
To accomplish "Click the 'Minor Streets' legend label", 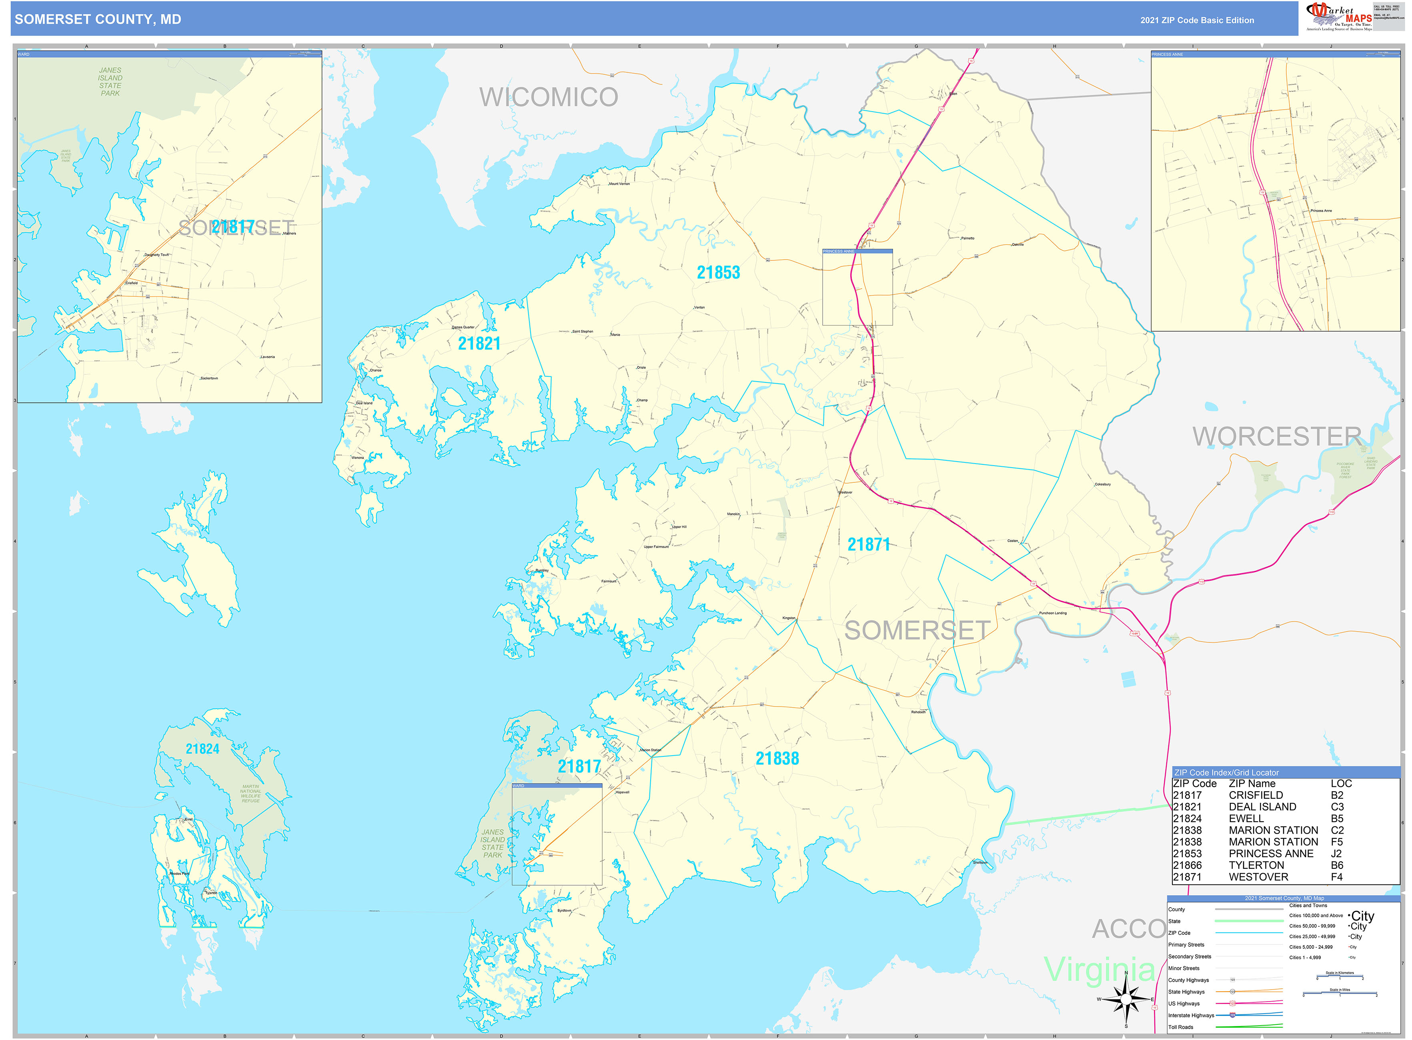I will (1184, 968).
